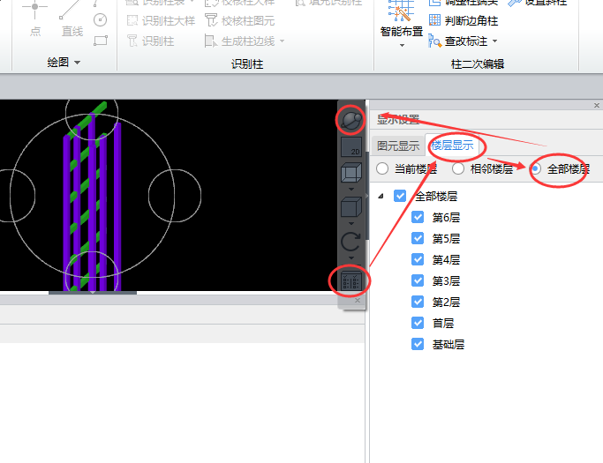Expand dropdown under the rotate icon
Image resolution: width=603 pixels, height=463 pixels.
point(351,258)
